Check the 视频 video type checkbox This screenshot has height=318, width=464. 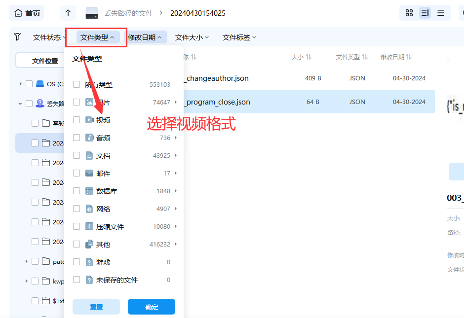click(77, 119)
